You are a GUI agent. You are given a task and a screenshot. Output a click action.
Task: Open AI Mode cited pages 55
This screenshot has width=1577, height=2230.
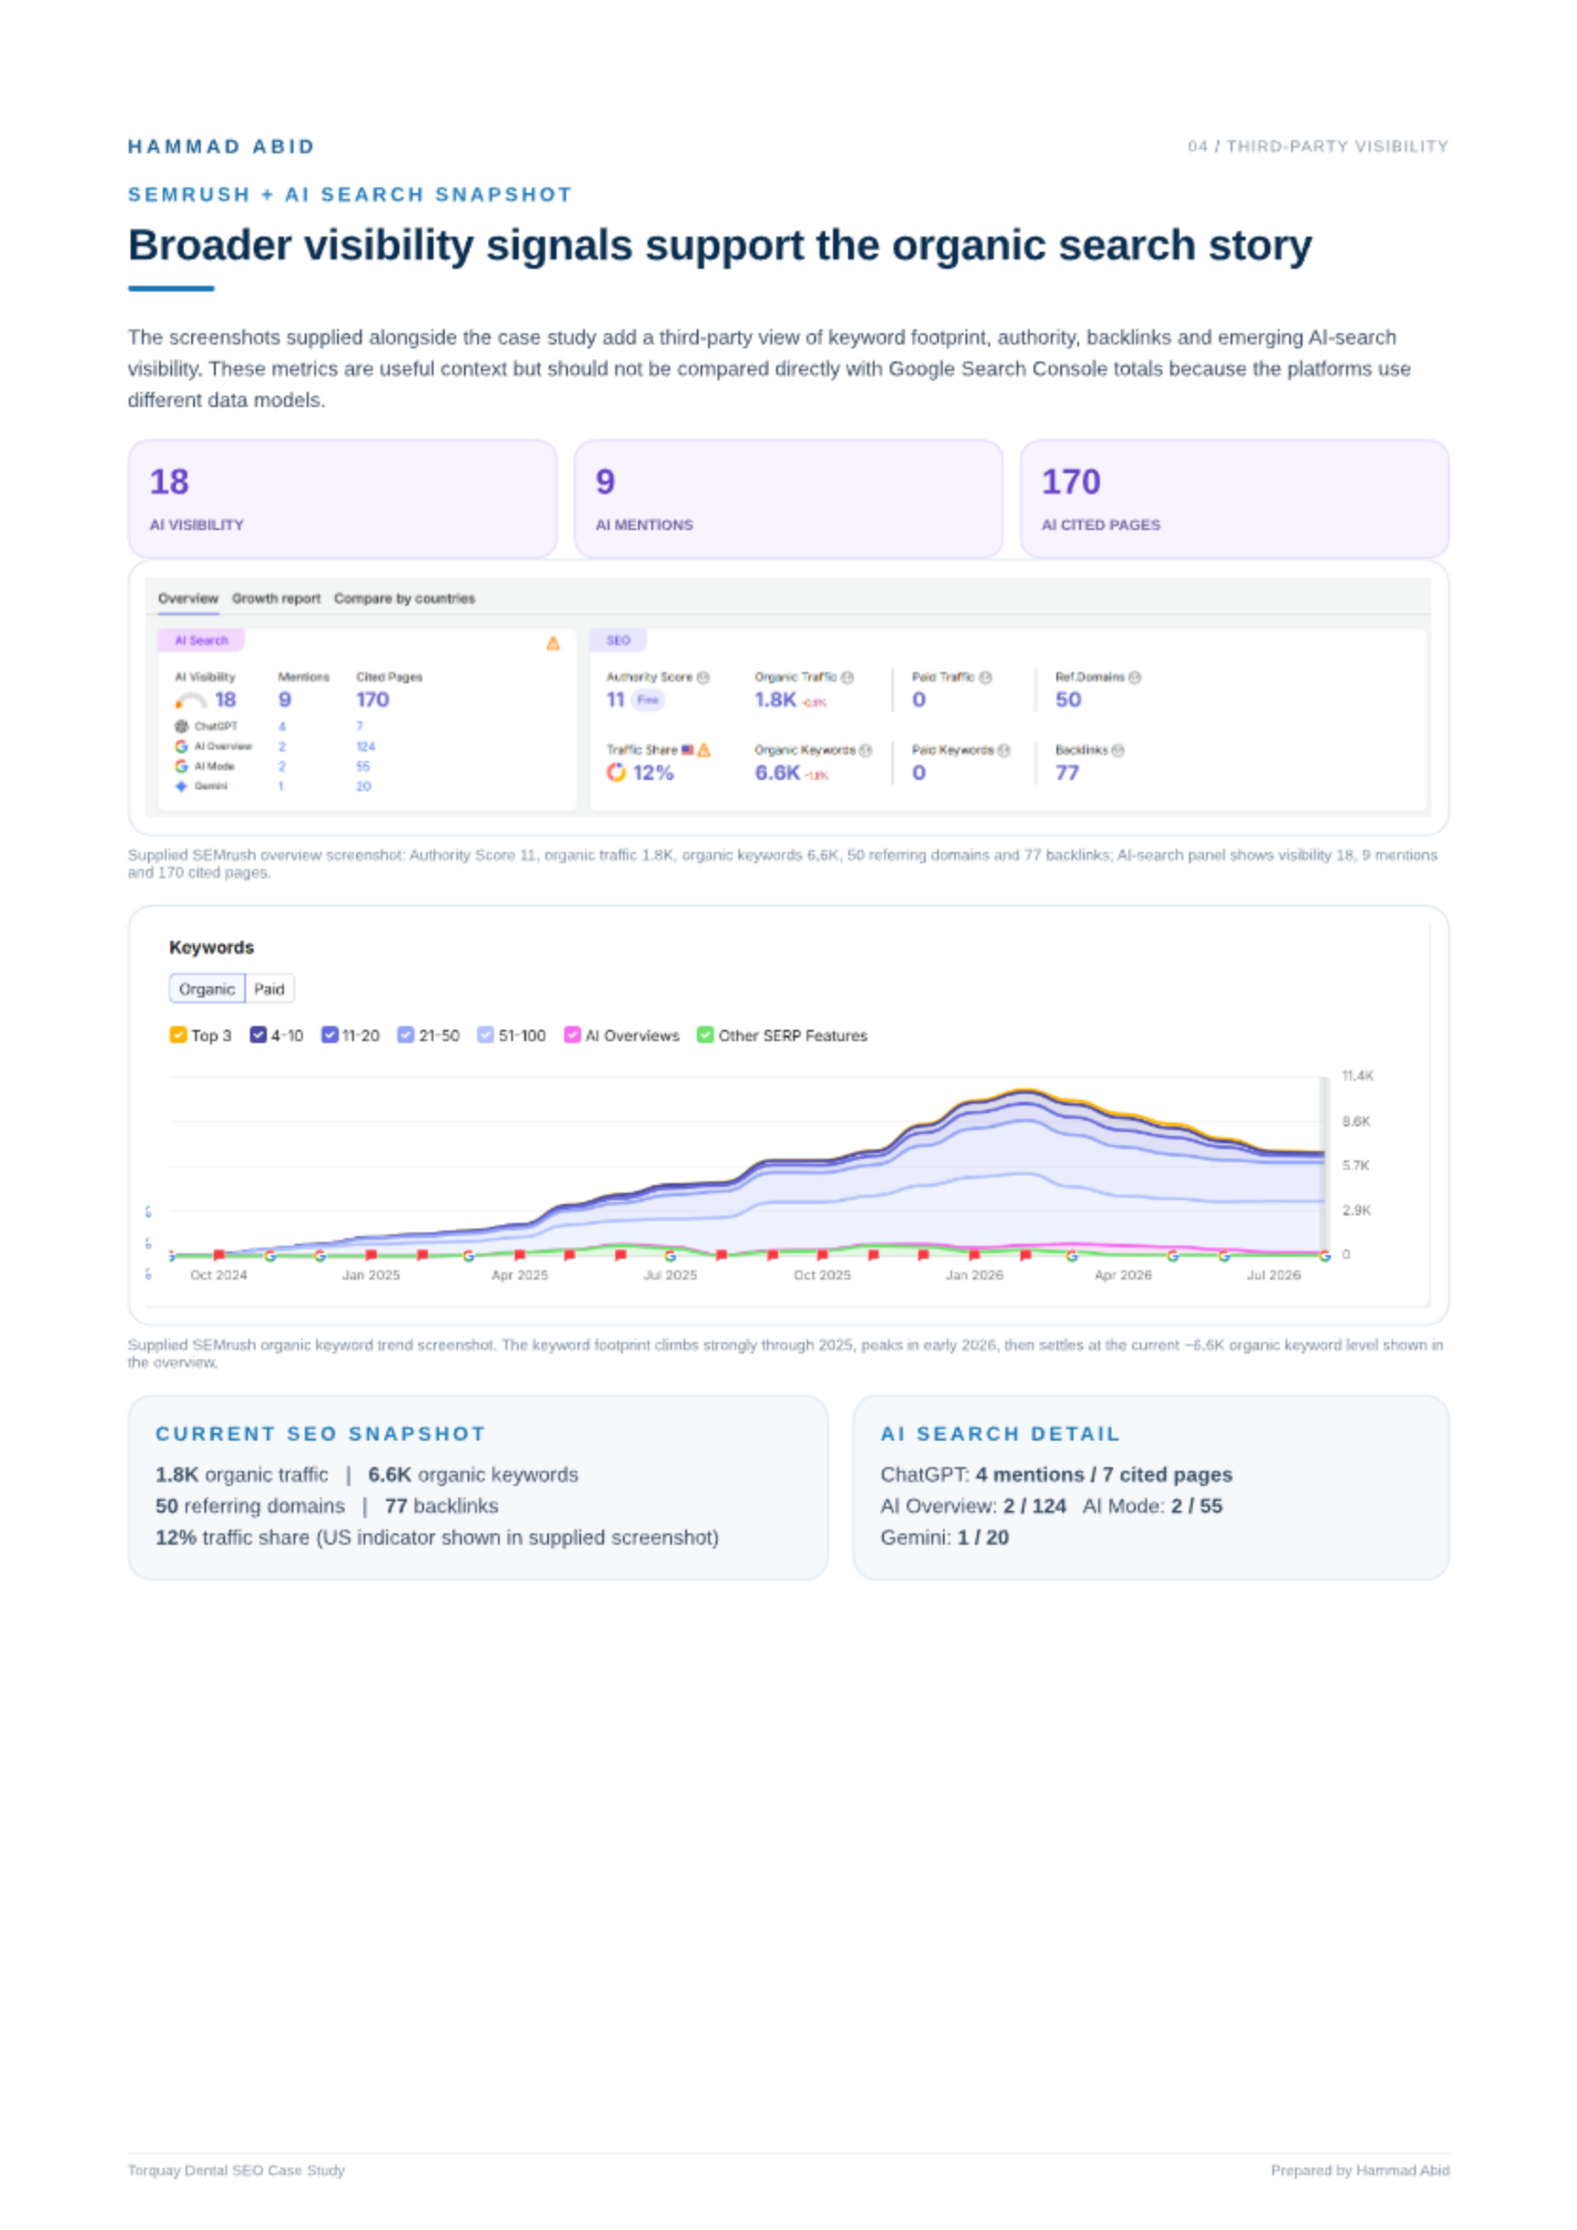pyautogui.click(x=363, y=767)
